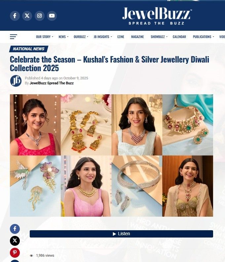Share article on X sidebar icon
Screen dimensions: 225x262
[15, 240]
